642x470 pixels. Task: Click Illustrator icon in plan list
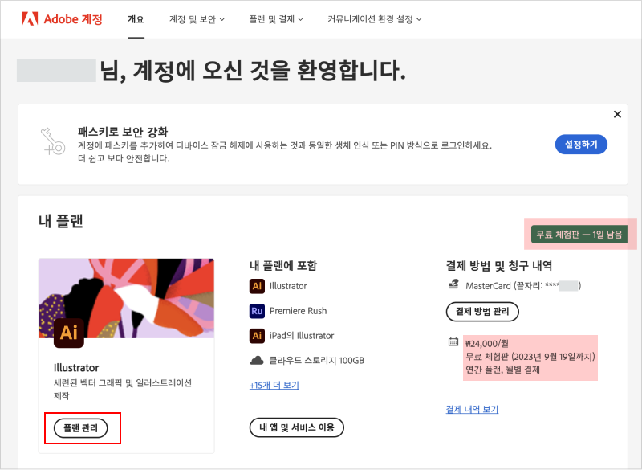tap(257, 286)
